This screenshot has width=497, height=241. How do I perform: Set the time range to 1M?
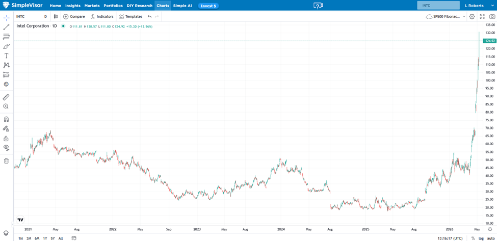(x=20, y=238)
